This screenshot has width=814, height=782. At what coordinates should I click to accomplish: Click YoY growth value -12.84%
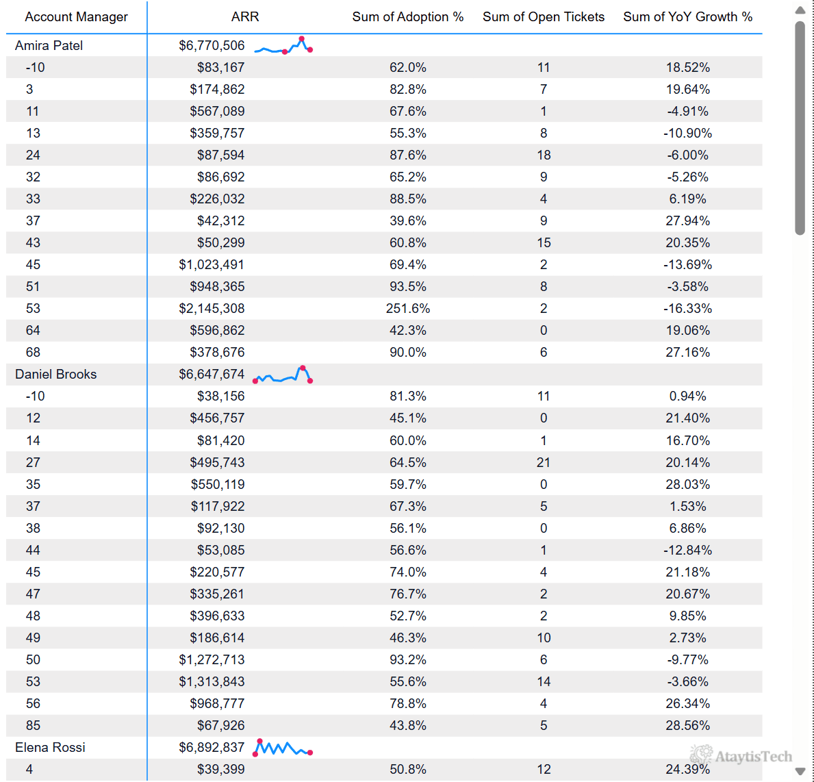click(688, 551)
